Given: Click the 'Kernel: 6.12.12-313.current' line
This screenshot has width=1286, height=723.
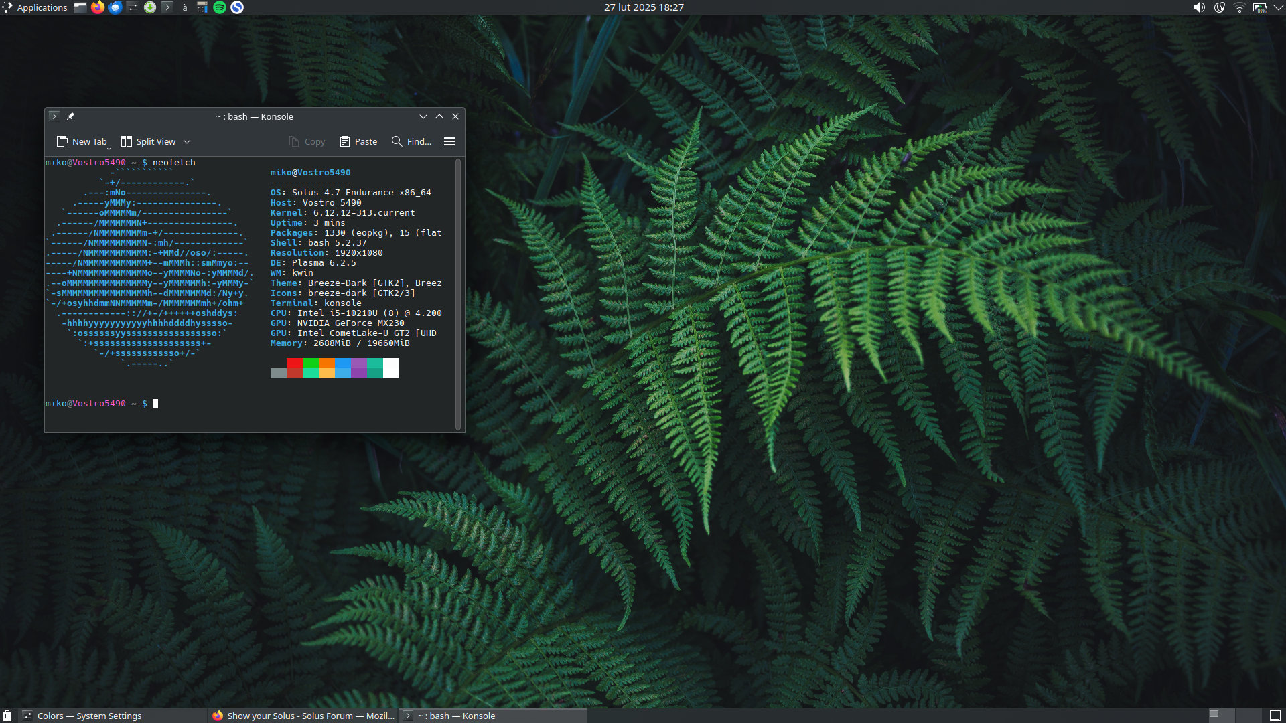Looking at the screenshot, I should (343, 213).
